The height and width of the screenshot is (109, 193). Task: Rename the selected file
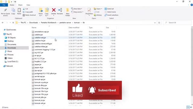point(60,11)
